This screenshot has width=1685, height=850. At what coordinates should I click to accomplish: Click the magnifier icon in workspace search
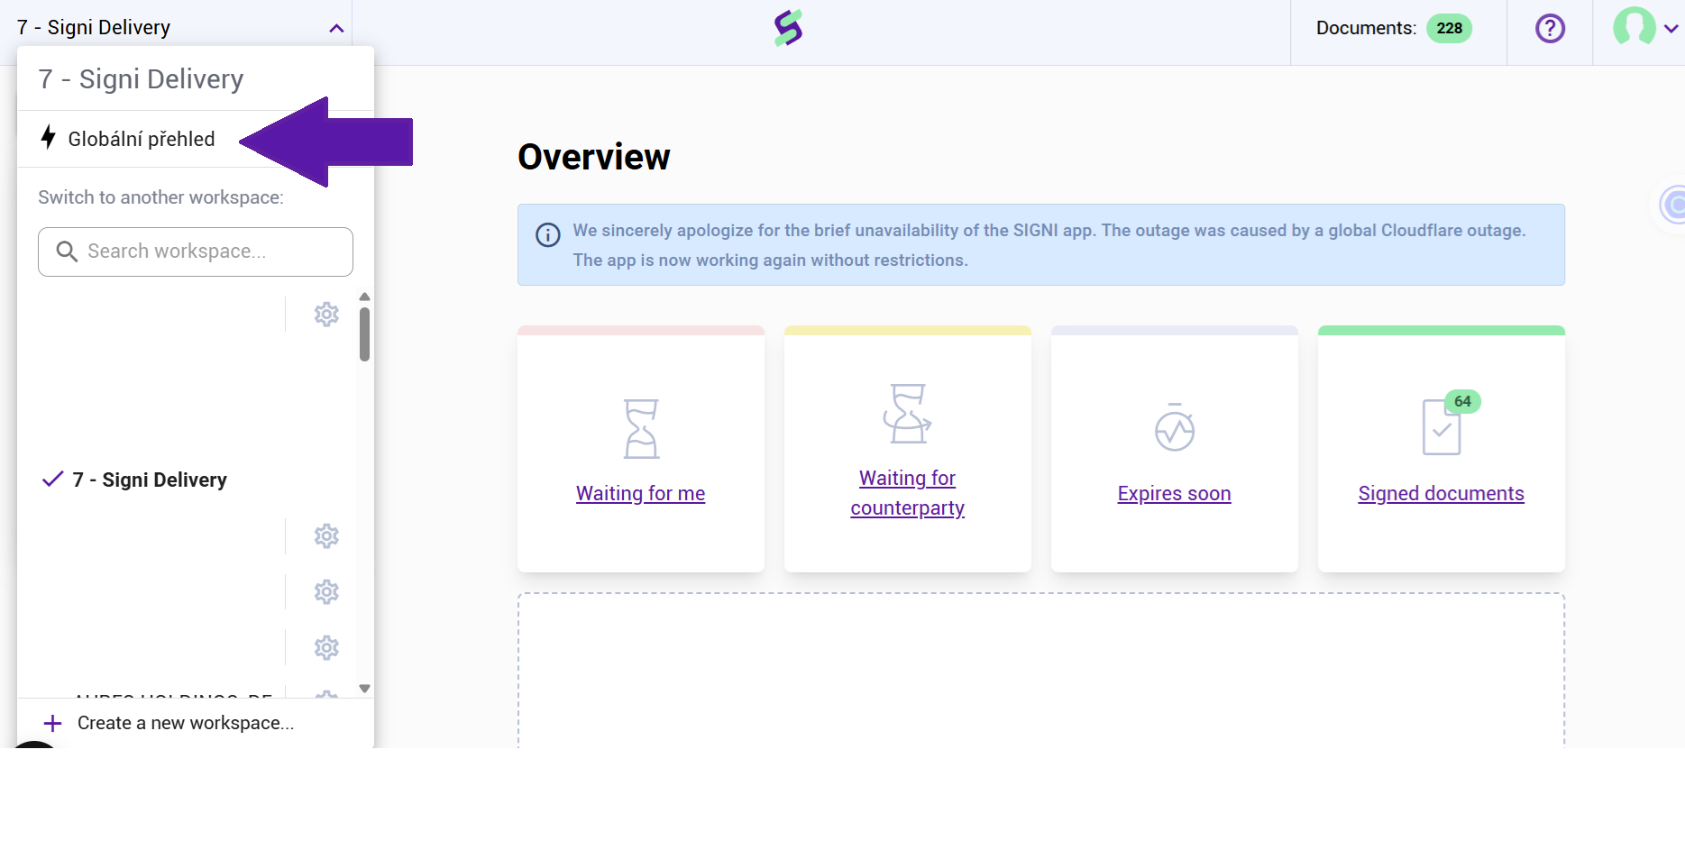(67, 251)
